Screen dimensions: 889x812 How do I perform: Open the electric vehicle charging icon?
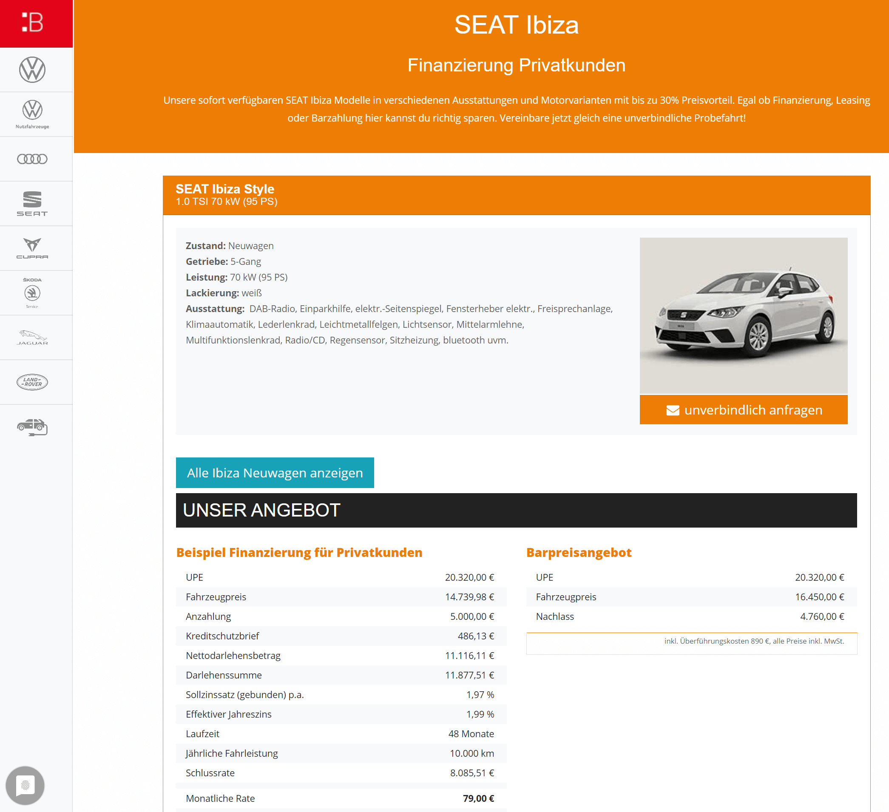coord(32,427)
